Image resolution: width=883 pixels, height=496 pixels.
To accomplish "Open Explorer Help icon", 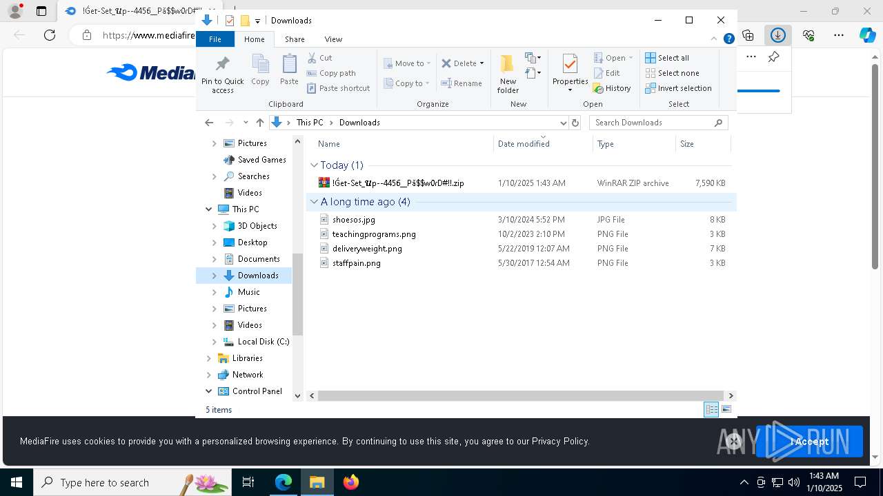I will 728,39.
